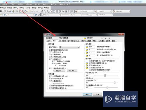
Task: Click the Table Style icon in the toolbar
Action: [114, 11]
